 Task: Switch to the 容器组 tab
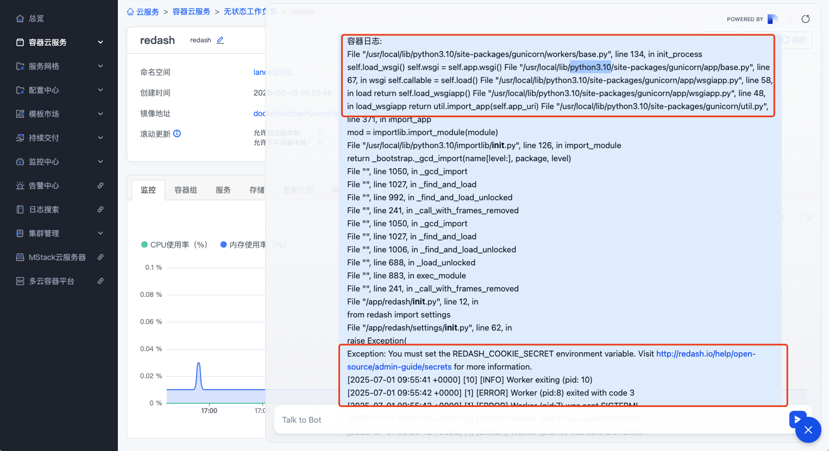pos(186,190)
